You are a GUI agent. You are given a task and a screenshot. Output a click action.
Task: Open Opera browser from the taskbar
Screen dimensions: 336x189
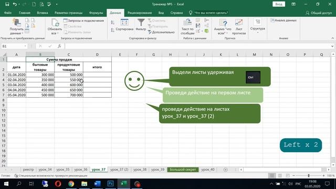(x=58, y=184)
